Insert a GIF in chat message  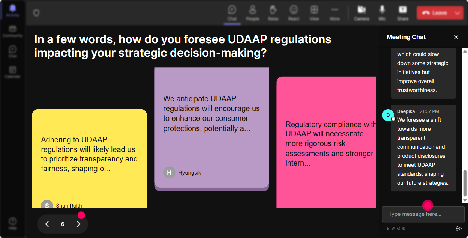click(404, 229)
